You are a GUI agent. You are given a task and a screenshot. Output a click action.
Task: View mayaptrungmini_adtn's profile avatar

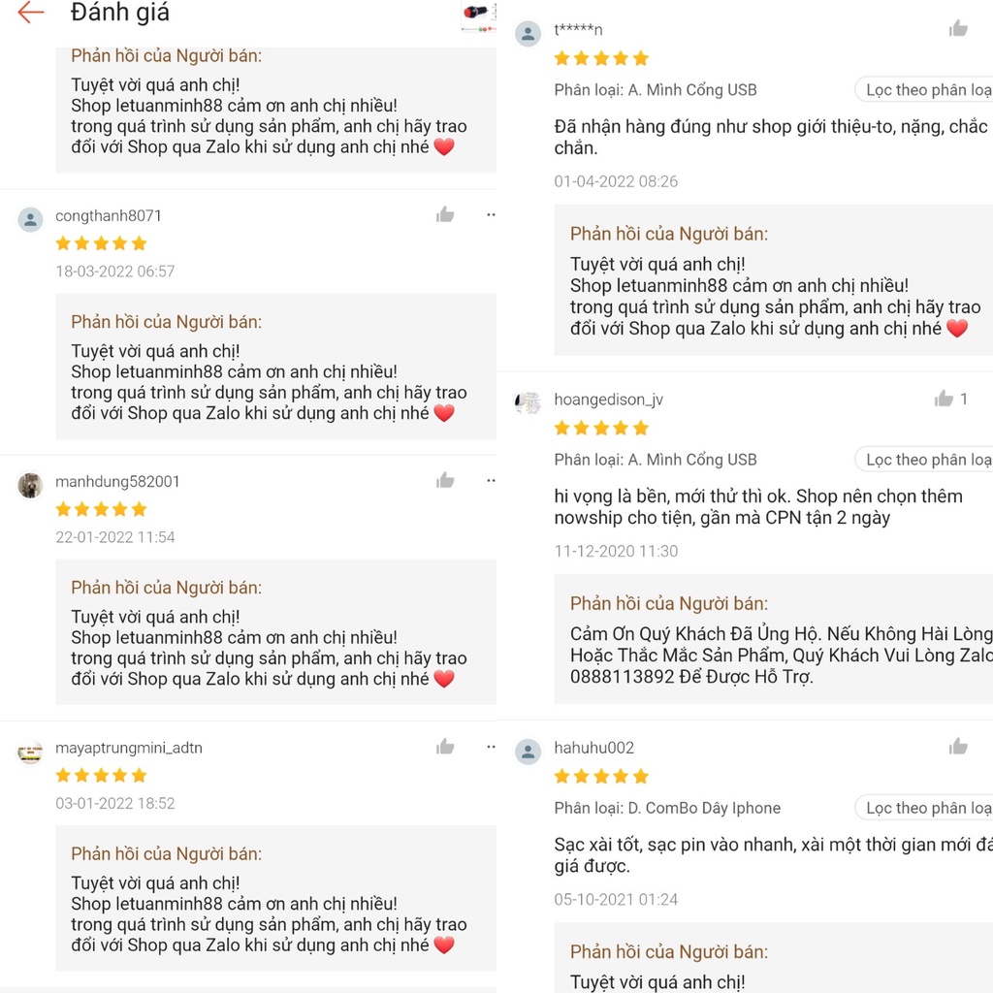coord(30,752)
